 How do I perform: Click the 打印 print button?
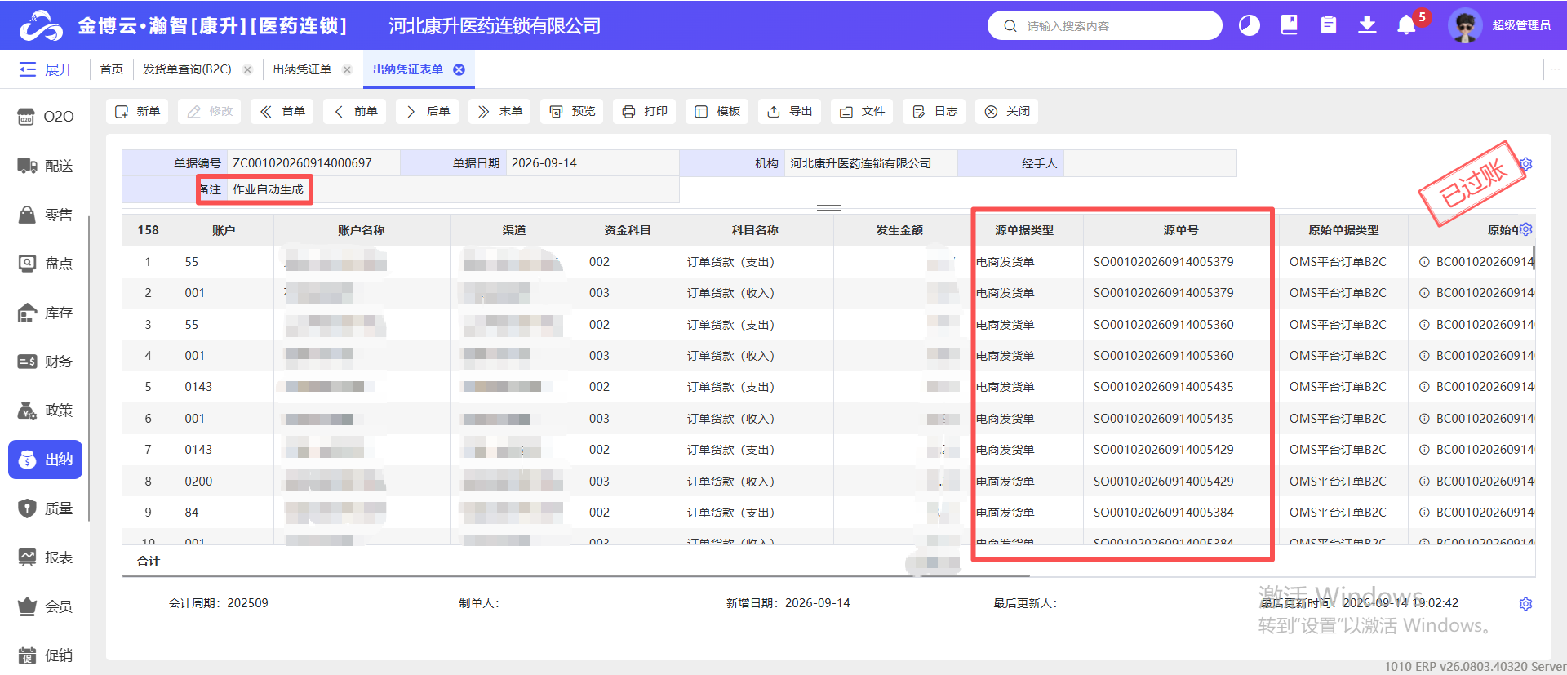(644, 111)
